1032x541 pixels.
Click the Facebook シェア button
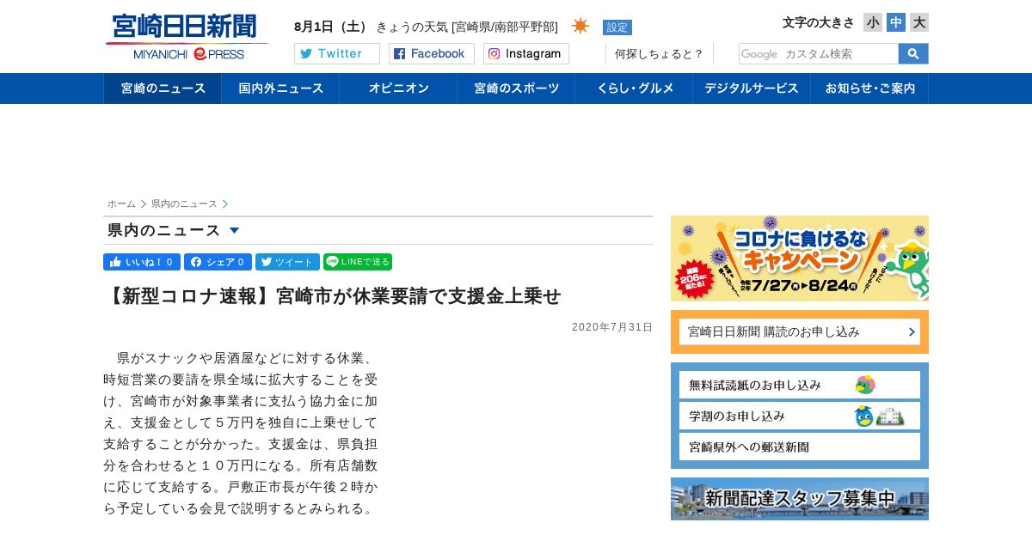tap(218, 262)
